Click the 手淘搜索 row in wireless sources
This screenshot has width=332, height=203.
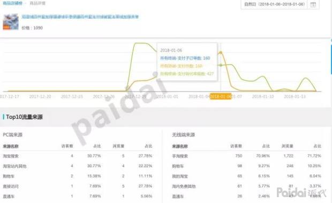coord(246,156)
